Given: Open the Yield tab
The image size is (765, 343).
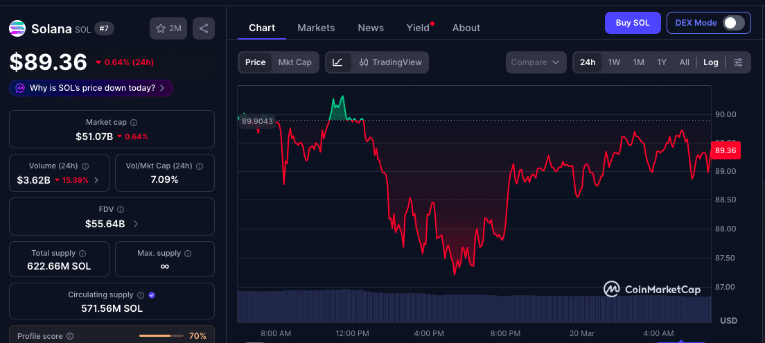Looking at the screenshot, I should pos(418,28).
